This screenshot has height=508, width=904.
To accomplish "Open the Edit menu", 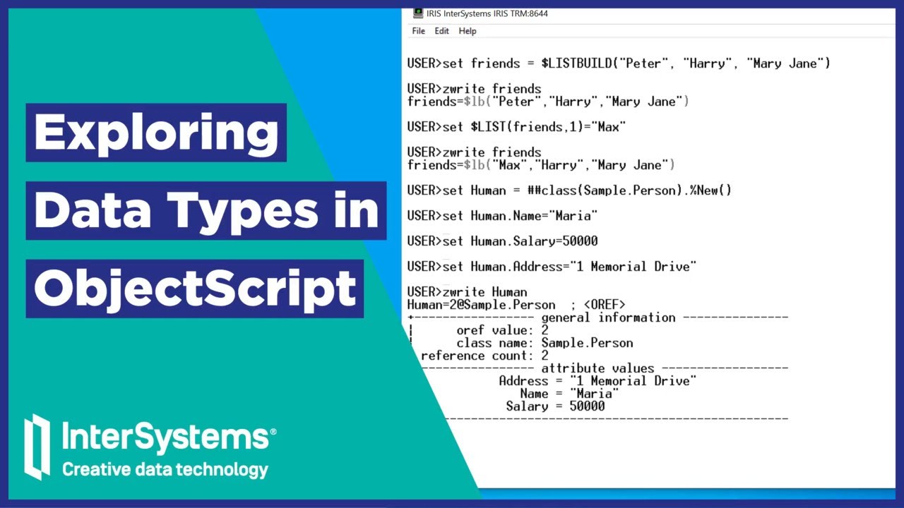I will pos(442,31).
